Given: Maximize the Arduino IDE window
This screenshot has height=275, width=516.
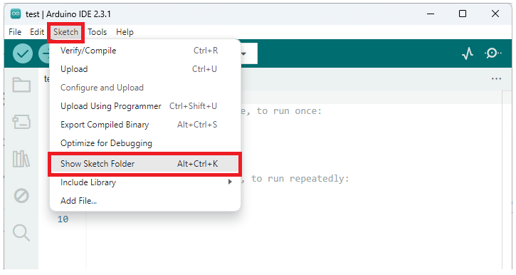Looking at the screenshot, I should (x=463, y=14).
